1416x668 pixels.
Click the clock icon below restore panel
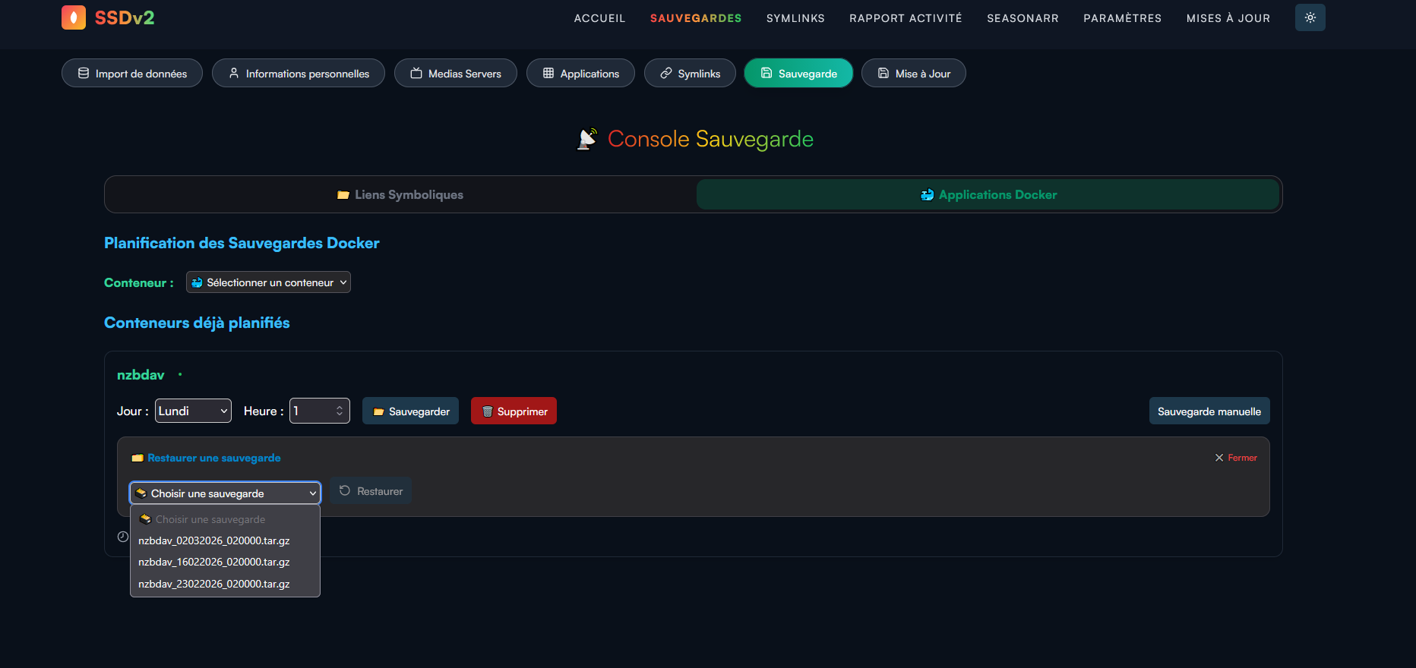pos(123,537)
